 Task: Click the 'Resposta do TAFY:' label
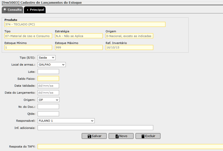click(22, 147)
